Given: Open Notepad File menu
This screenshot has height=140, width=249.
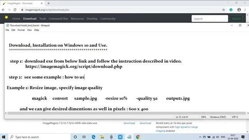Looking at the screenshot, I should point(7,30).
